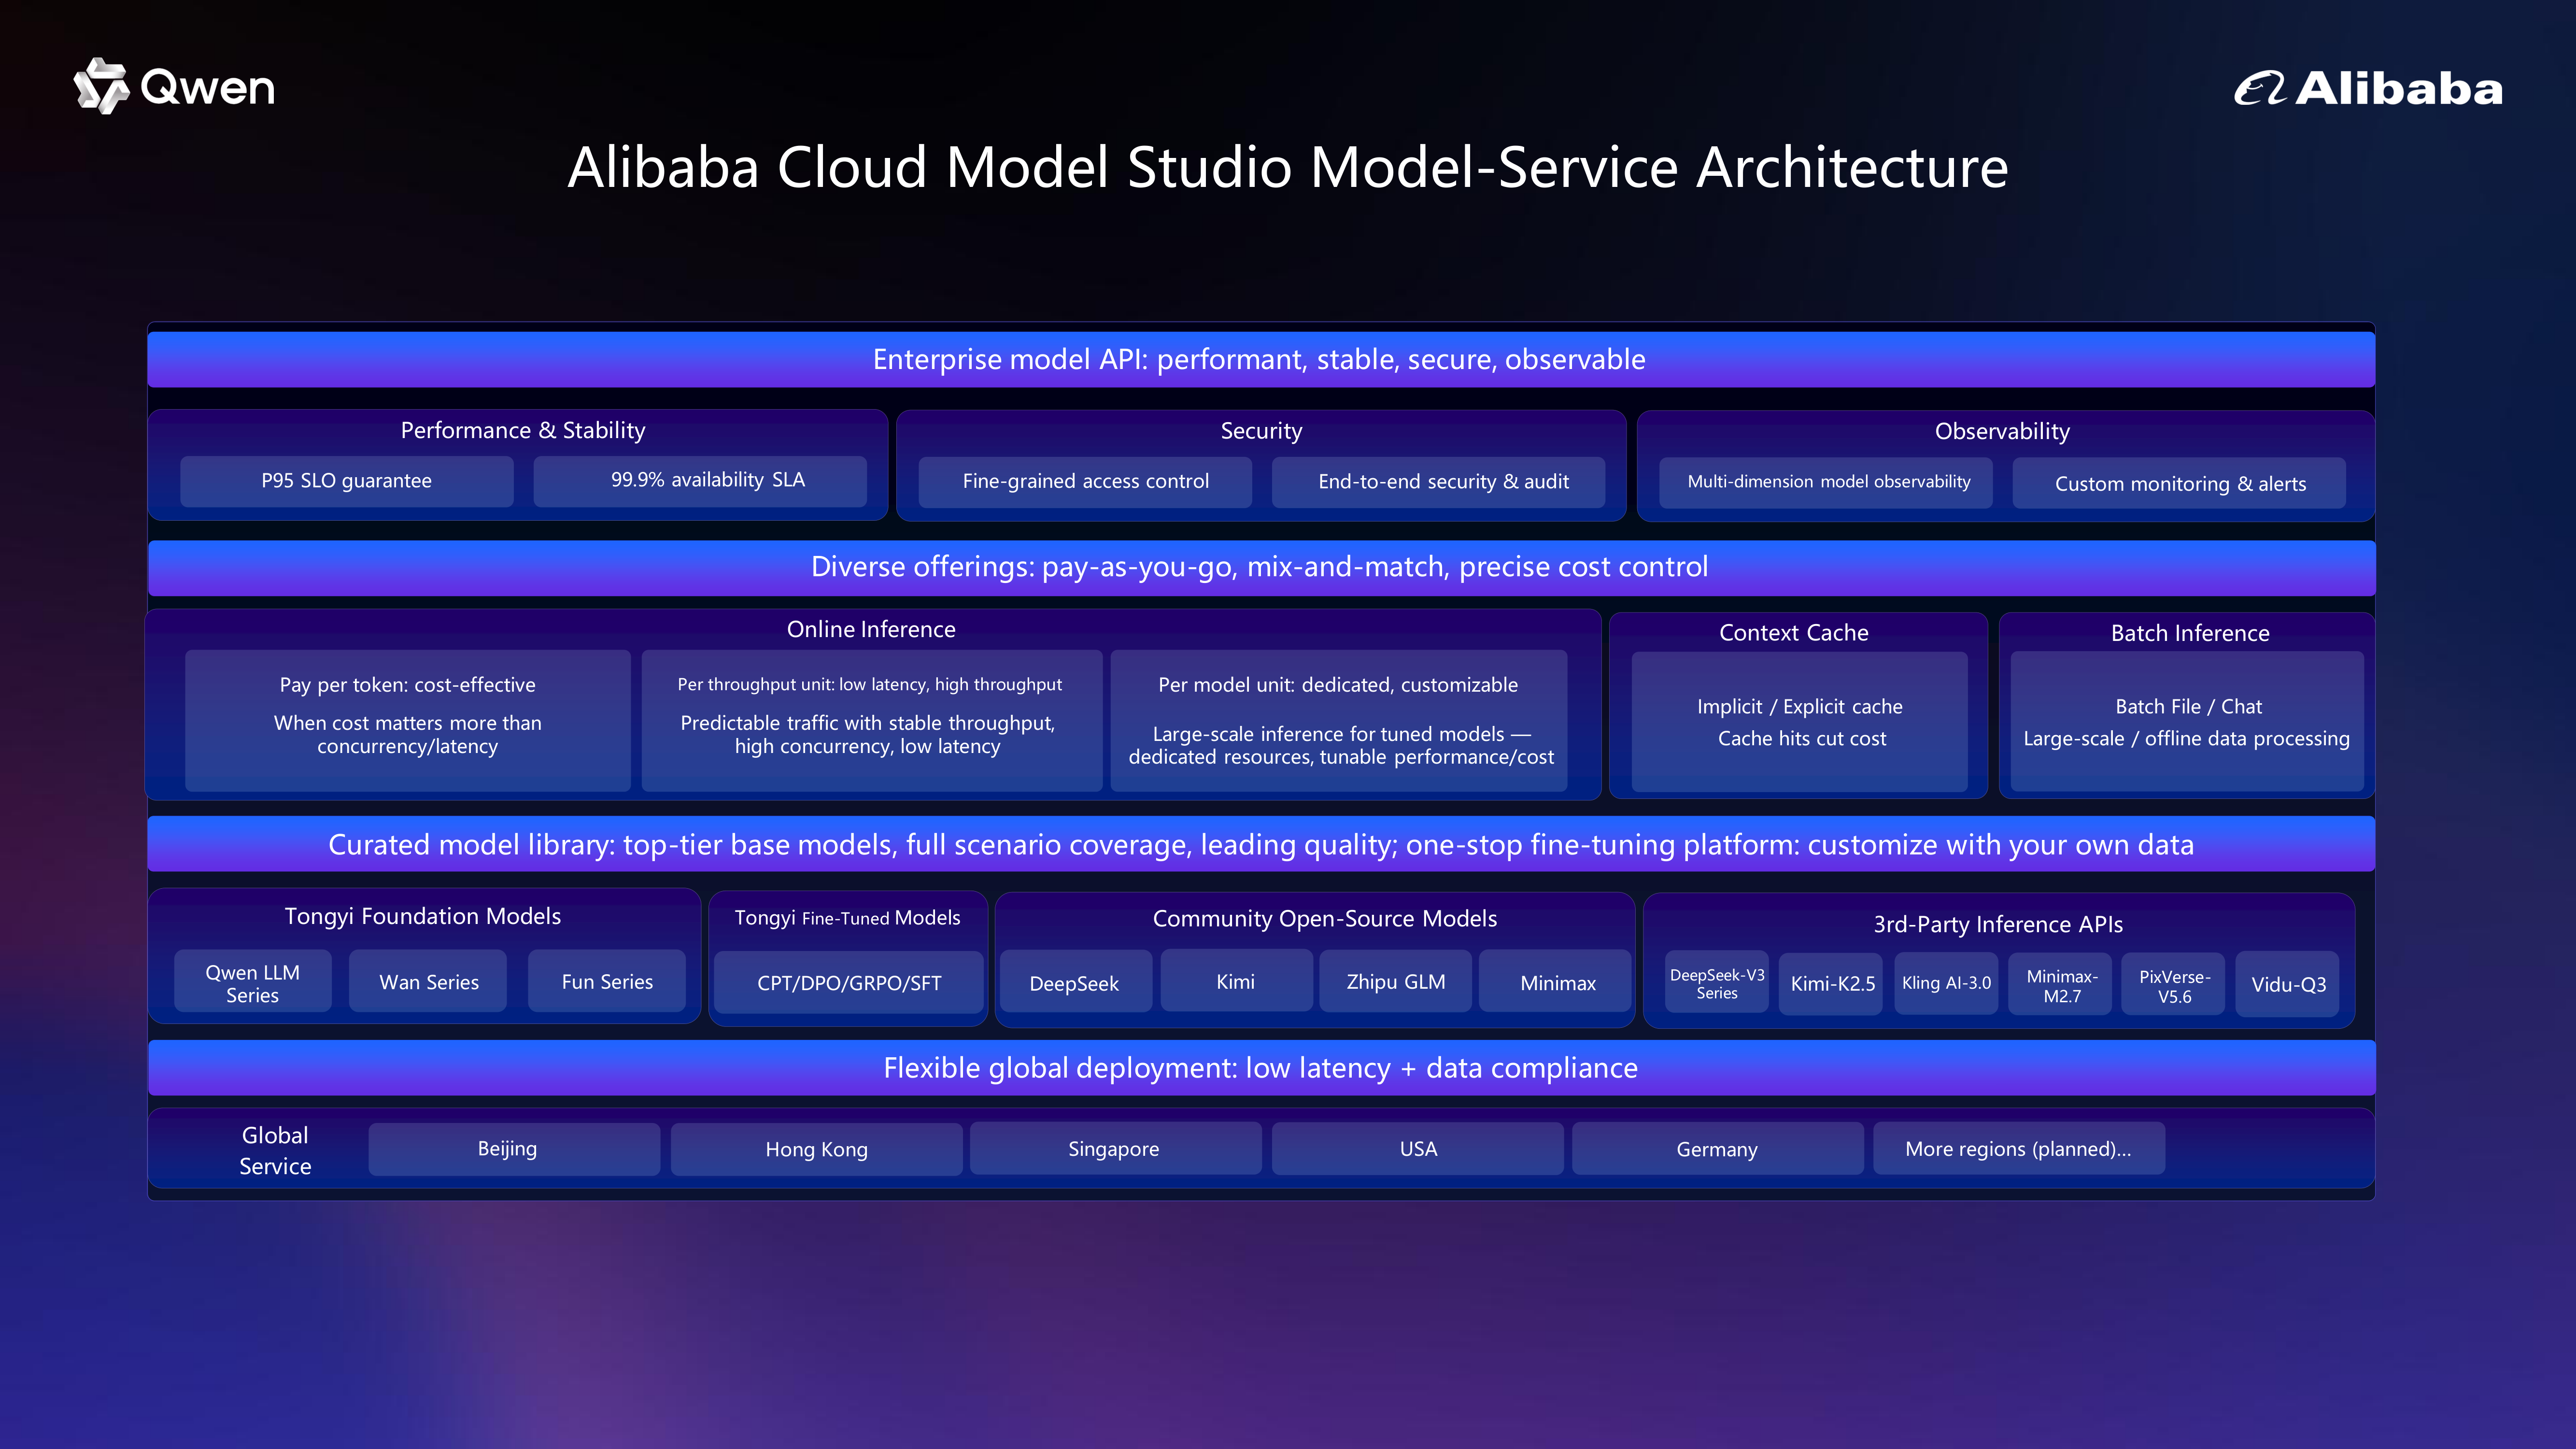Select the "Batch File / Chat" card
The width and height of the screenshot is (2576, 1449).
coord(2187,722)
